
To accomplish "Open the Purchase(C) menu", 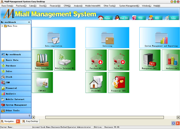I will tap(21, 6).
